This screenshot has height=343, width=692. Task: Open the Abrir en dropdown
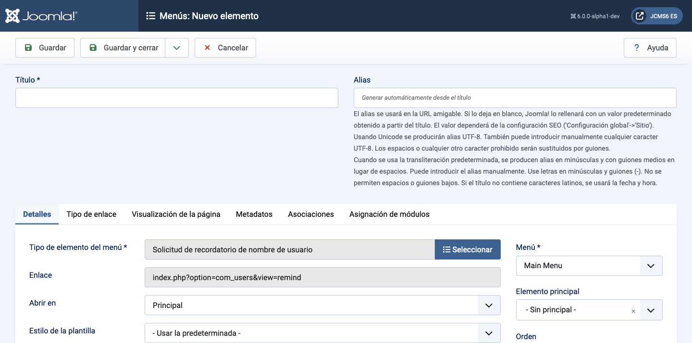tap(322, 305)
